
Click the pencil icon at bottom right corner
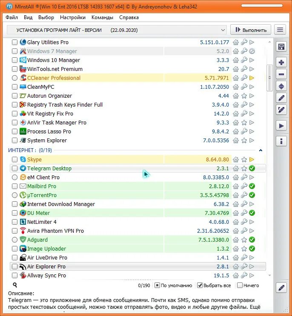(x=281, y=288)
